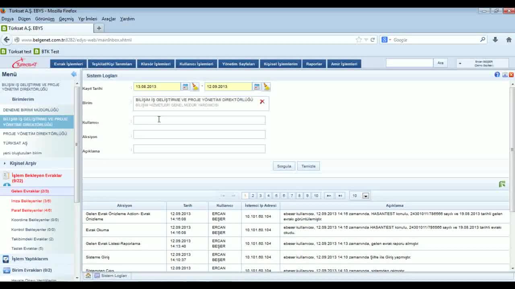Go to home icon in bottom bar
515x289 pixels.
pos(88,276)
